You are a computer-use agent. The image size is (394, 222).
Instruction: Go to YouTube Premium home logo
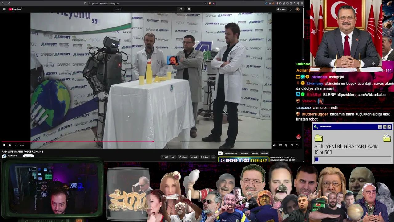pyautogui.click(x=14, y=9)
